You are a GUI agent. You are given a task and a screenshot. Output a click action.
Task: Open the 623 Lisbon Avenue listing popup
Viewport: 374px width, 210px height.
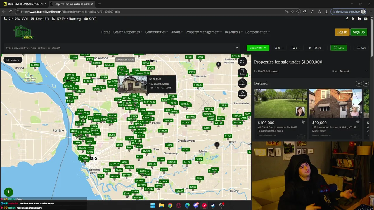tap(147, 84)
